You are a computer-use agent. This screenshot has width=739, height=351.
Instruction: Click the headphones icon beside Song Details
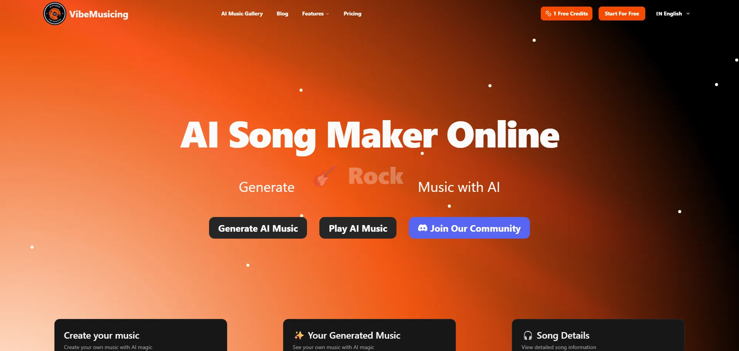528,335
